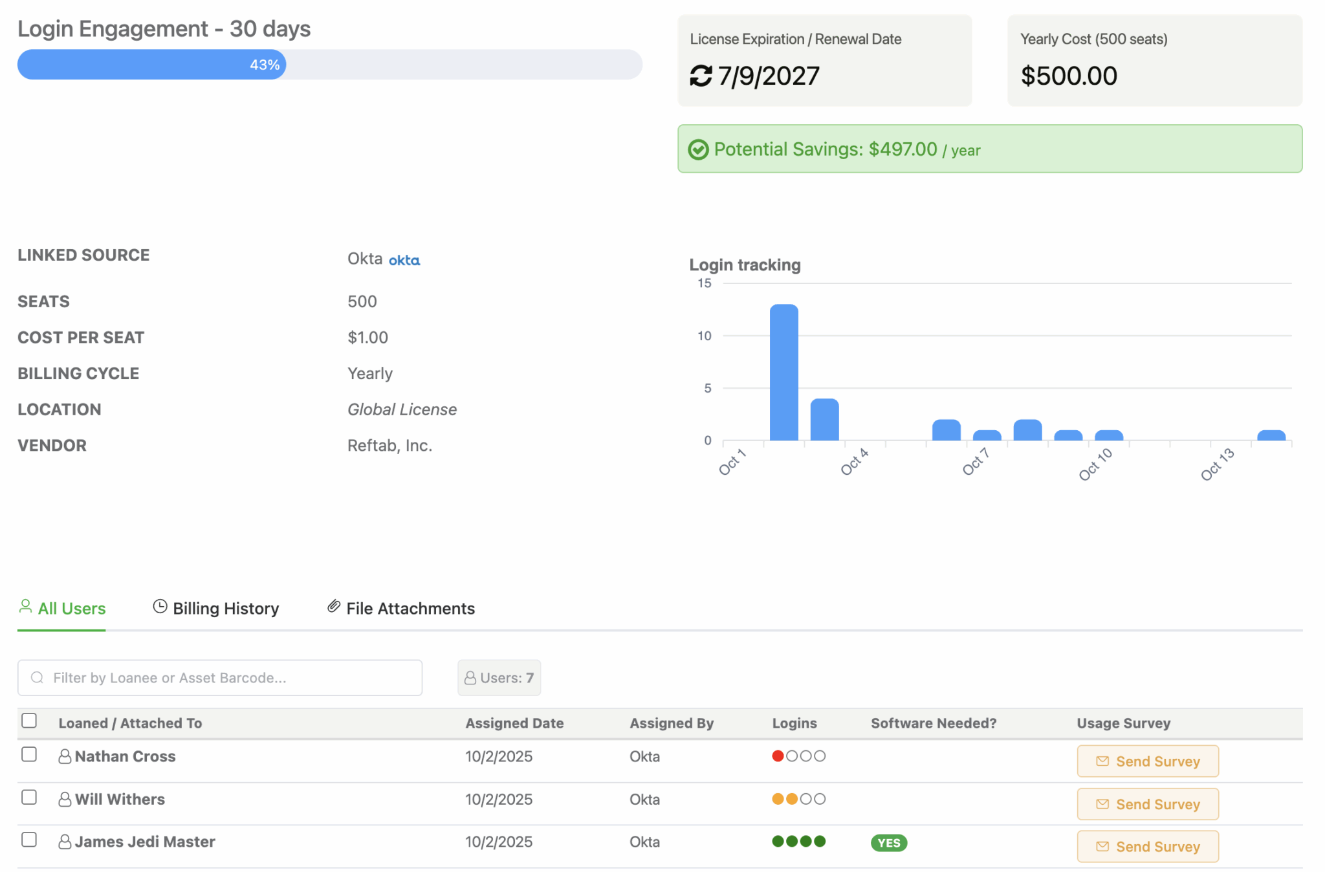Click the user icon beside Will Withers

click(65, 800)
